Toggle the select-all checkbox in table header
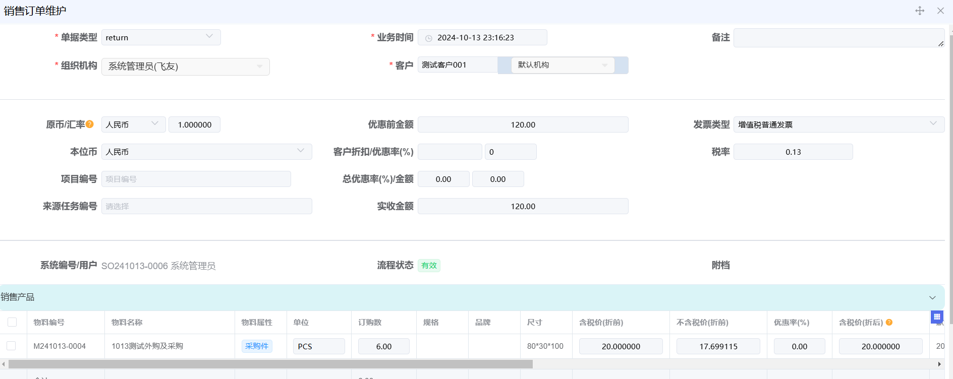The image size is (953, 379). [x=12, y=322]
